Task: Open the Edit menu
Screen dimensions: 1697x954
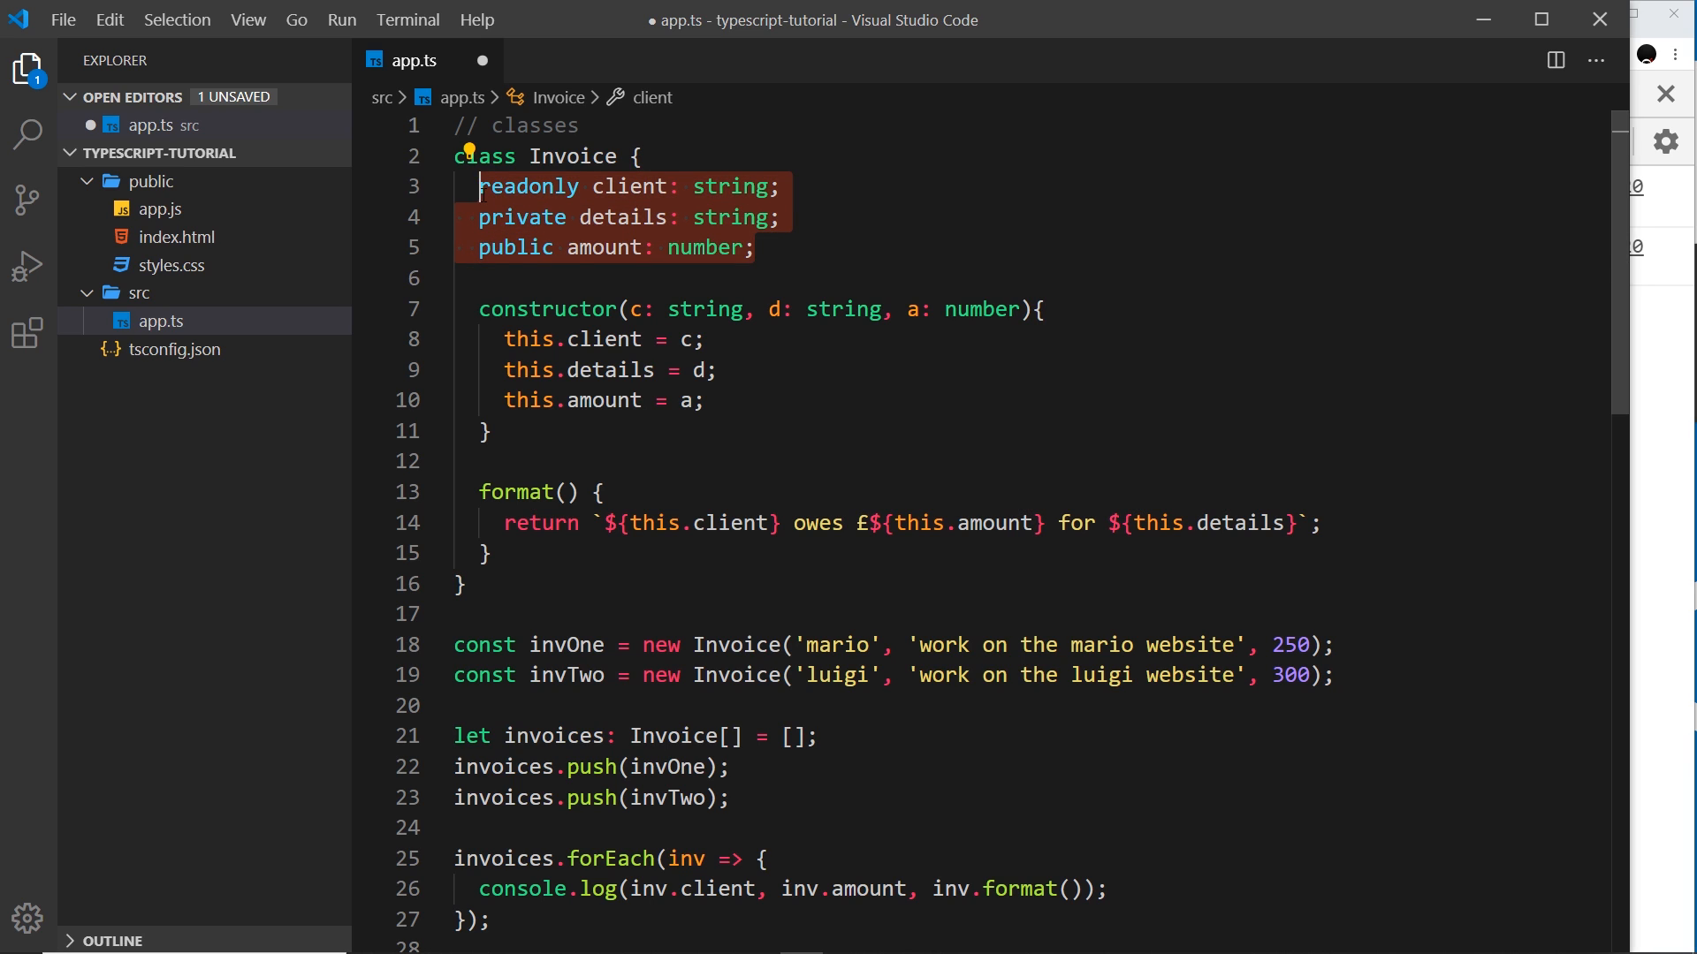Action: [x=110, y=19]
